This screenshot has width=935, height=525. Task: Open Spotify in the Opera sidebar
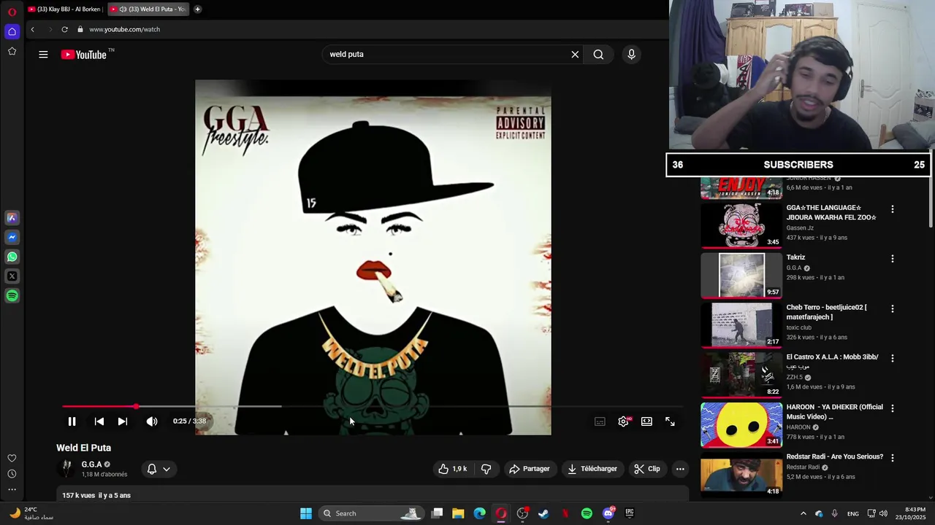click(x=12, y=296)
